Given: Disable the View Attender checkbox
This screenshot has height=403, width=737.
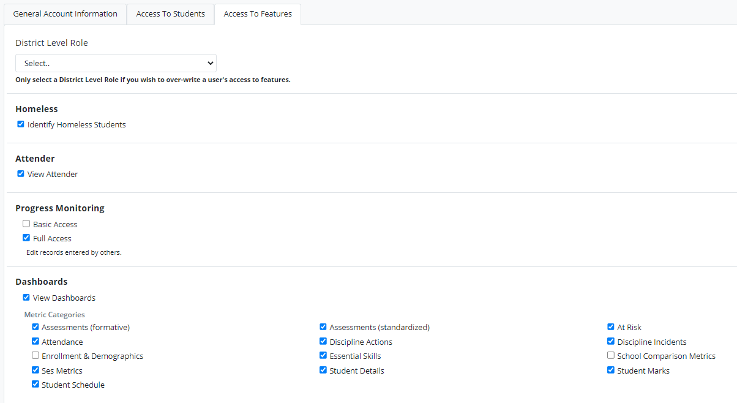Looking at the screenshot, I should tap(21, 174).
